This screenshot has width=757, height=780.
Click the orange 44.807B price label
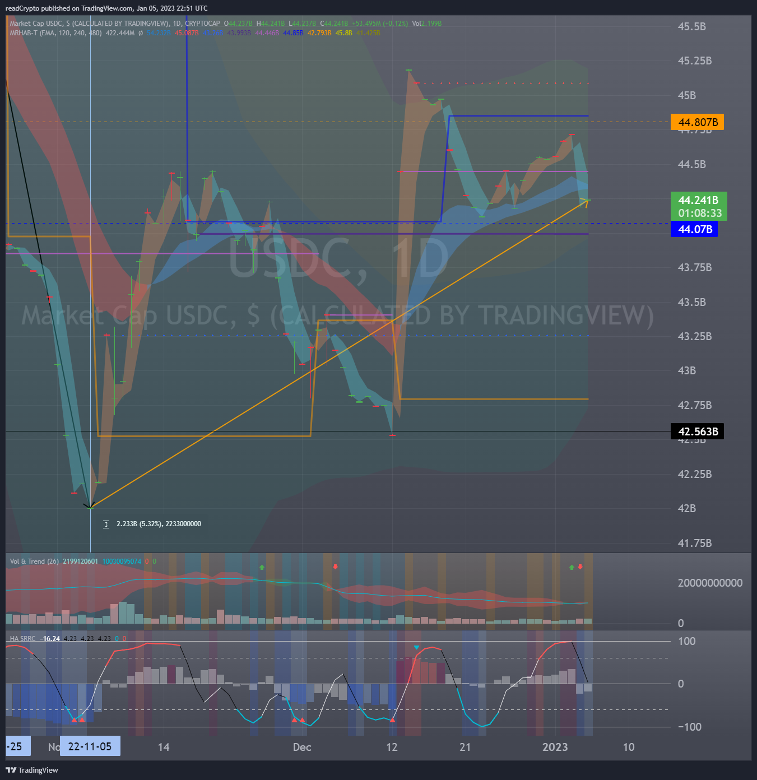coord(697,122)
